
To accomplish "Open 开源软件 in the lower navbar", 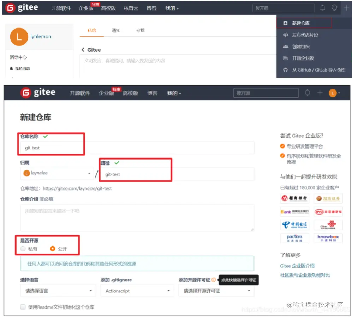I will pos(80,93).
